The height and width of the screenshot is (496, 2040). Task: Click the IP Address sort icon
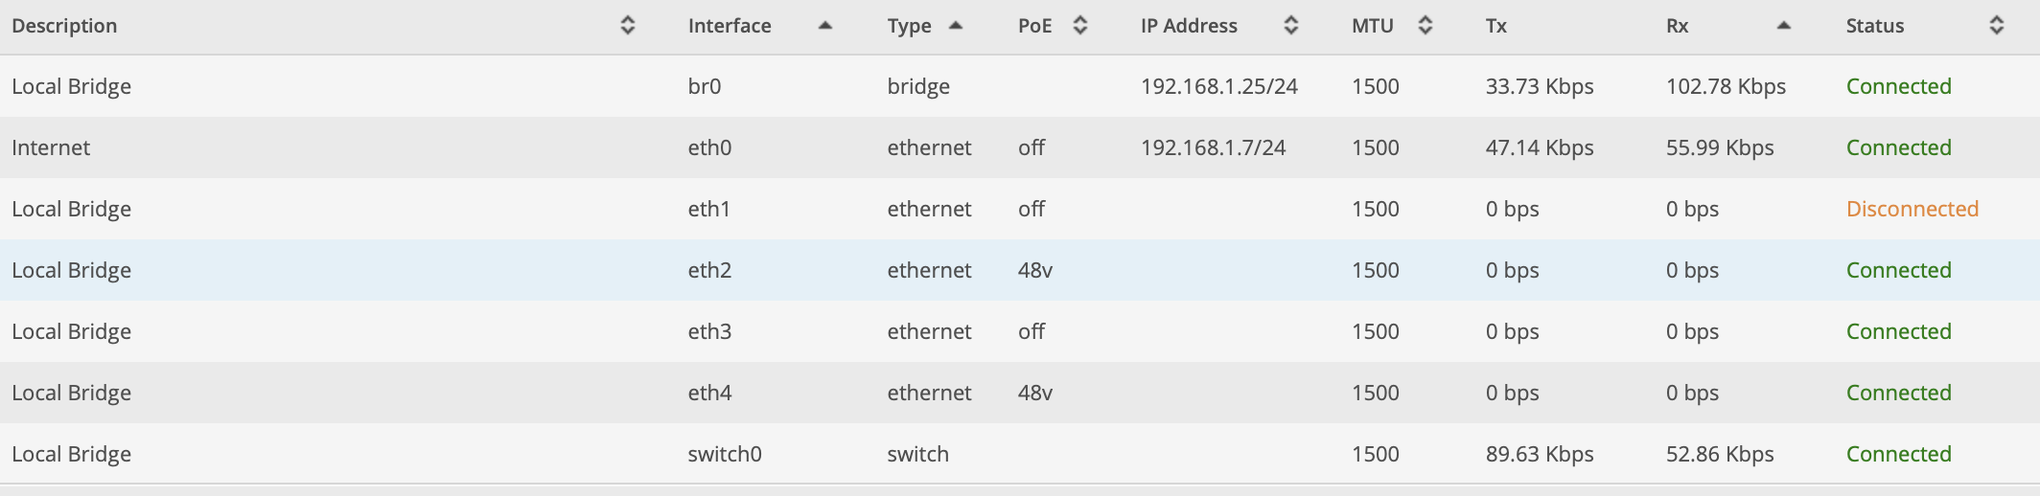(1291, 26)
